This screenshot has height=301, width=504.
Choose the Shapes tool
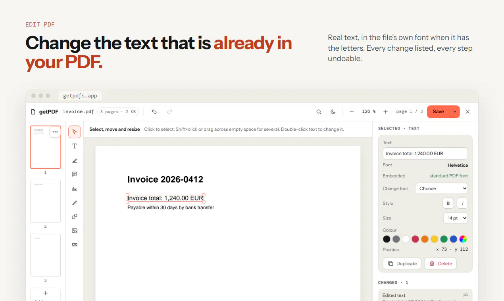point(75,217)
